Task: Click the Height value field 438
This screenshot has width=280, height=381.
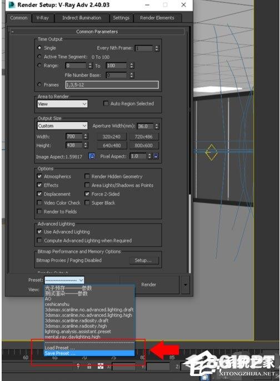Action: tap(74, 145)
